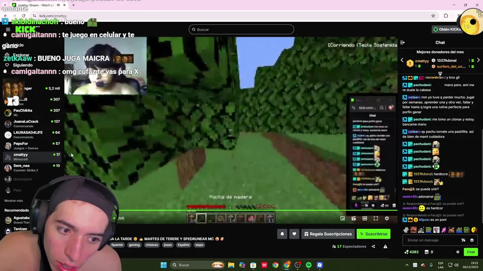This screenshot has height=271, width=483.
Task: Share the stream with the share icon
Action: (373, 247)
